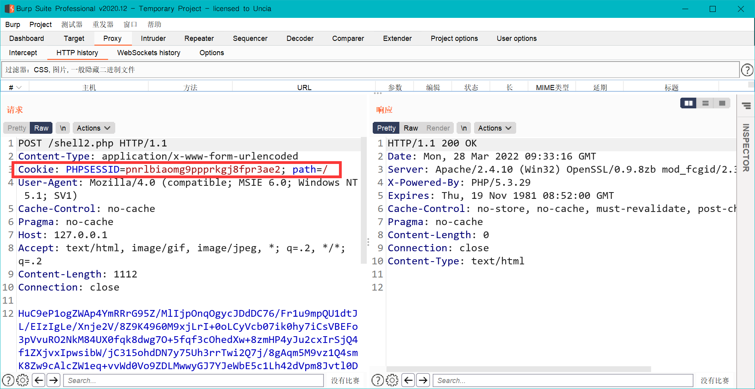The image size is (755, 389).
Task: Open the filter help question mark icon
Action: (x=747, y=70)
